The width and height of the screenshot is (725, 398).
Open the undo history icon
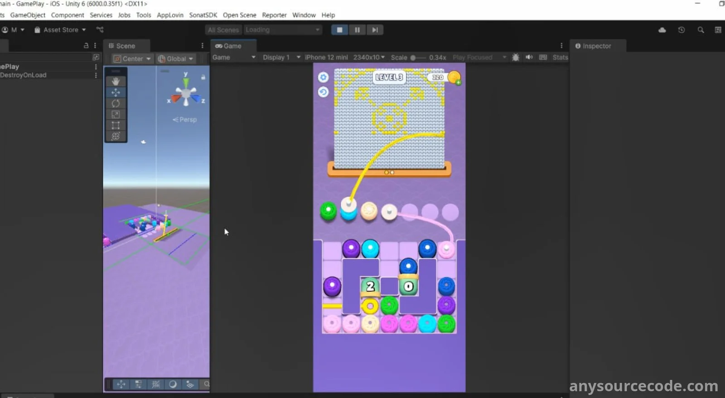(x=681, y=30)
